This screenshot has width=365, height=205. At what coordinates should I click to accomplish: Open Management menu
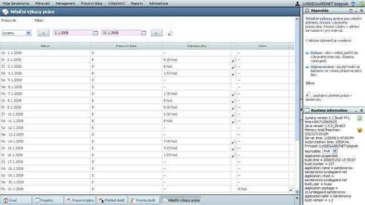pyautogui.click(x=66, y=3)
